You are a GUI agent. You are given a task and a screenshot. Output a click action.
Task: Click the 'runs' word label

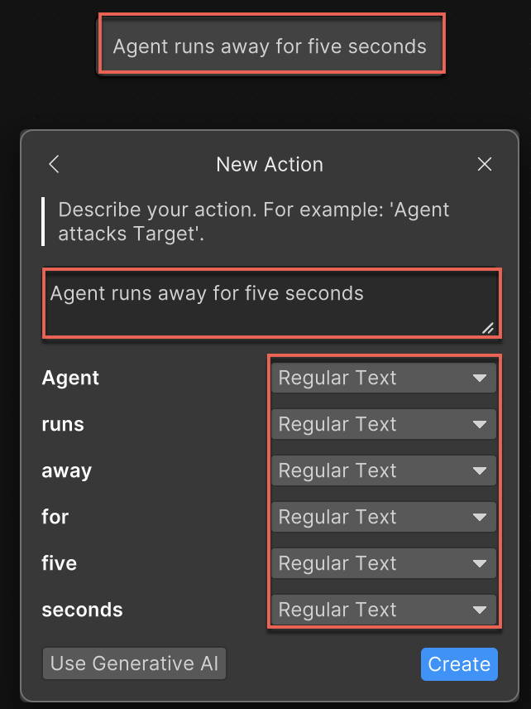pos(63,425)
